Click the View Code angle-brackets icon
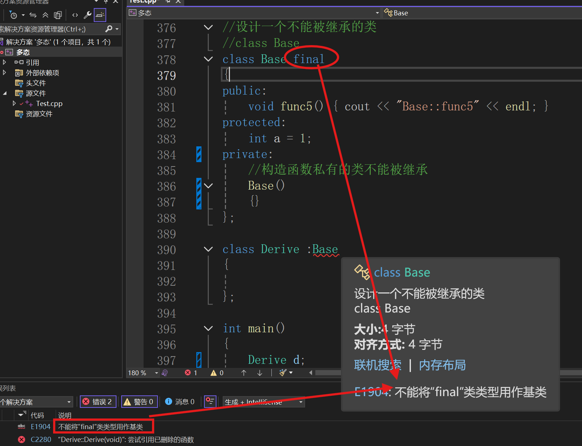Screen dimensions: 582x446 [75, 15]
